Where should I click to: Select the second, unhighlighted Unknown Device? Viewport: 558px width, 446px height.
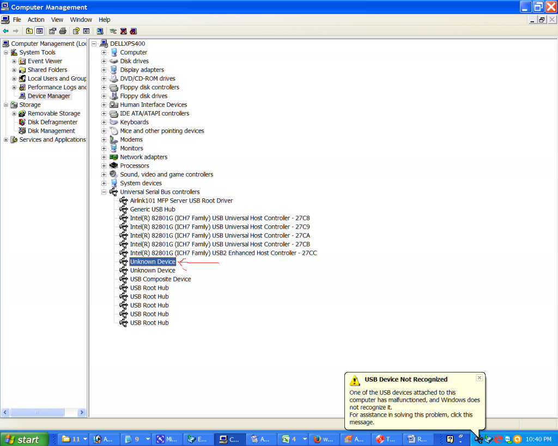point(153,271)
